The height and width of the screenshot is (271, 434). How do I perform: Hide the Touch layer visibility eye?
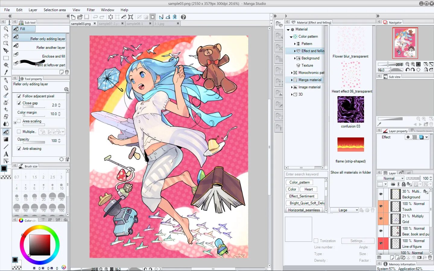pos(381,206)
